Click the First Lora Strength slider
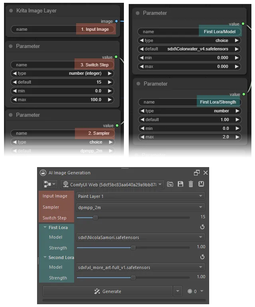 [x=133, y=248]
